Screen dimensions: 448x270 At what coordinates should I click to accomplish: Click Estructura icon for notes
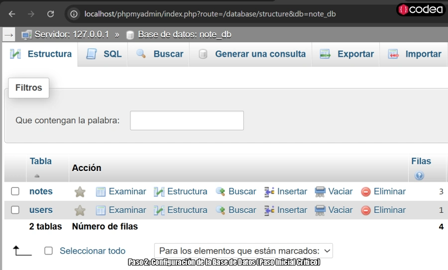tap(159, 192)
